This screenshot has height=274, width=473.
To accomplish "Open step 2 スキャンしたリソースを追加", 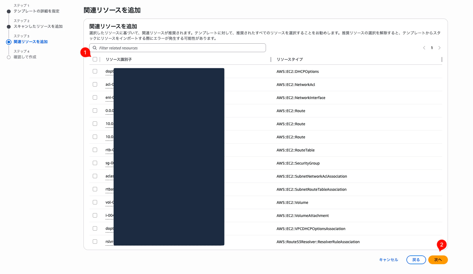I will pos(38,26).
